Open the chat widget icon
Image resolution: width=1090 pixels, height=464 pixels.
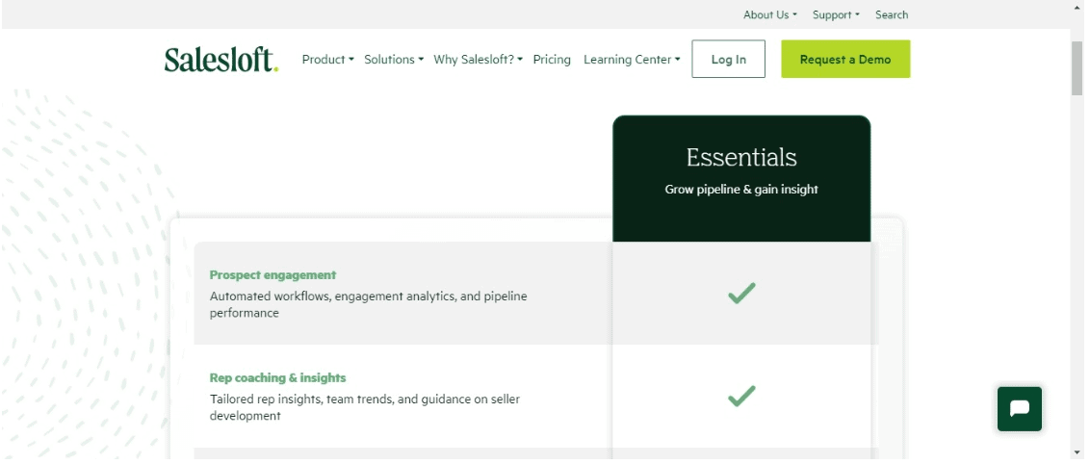pos(1019,408)
